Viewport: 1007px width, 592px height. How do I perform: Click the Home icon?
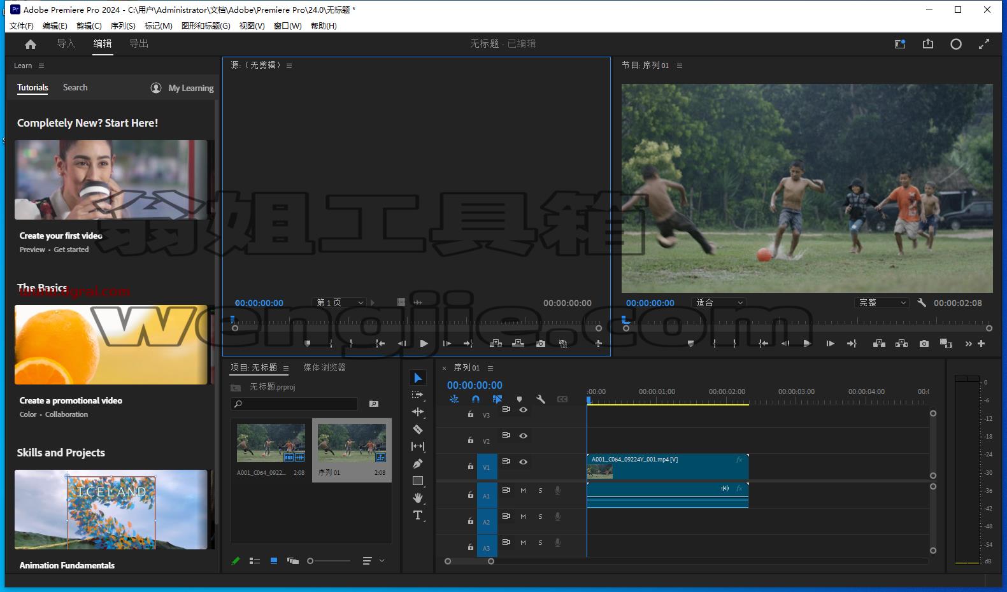[31, 44]
